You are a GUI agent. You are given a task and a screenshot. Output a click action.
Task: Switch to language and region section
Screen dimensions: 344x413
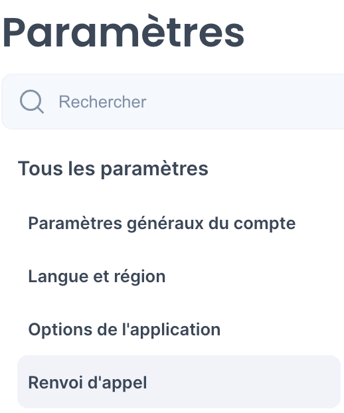pyautogui.click(x=97, y=277)
